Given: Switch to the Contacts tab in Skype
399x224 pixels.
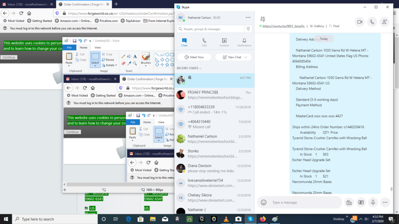Looking at the screenshot, I should click(x=224, y=42).
